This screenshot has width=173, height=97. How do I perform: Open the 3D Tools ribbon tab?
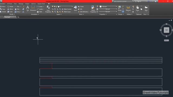coord(9,4)
